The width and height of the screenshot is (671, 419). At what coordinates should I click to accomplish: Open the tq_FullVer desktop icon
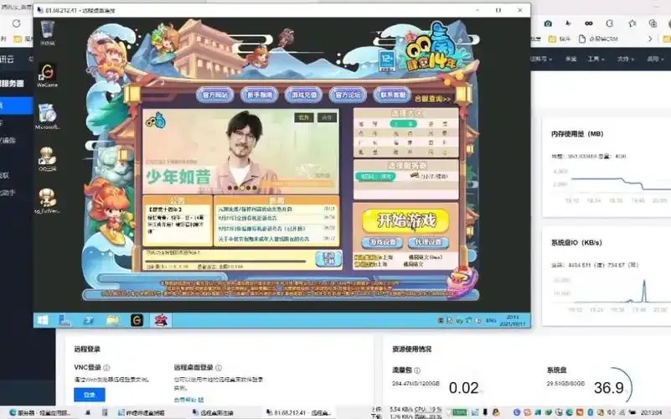point(47,201)
